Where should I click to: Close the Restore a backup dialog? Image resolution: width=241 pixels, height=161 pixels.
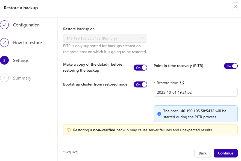235,7
